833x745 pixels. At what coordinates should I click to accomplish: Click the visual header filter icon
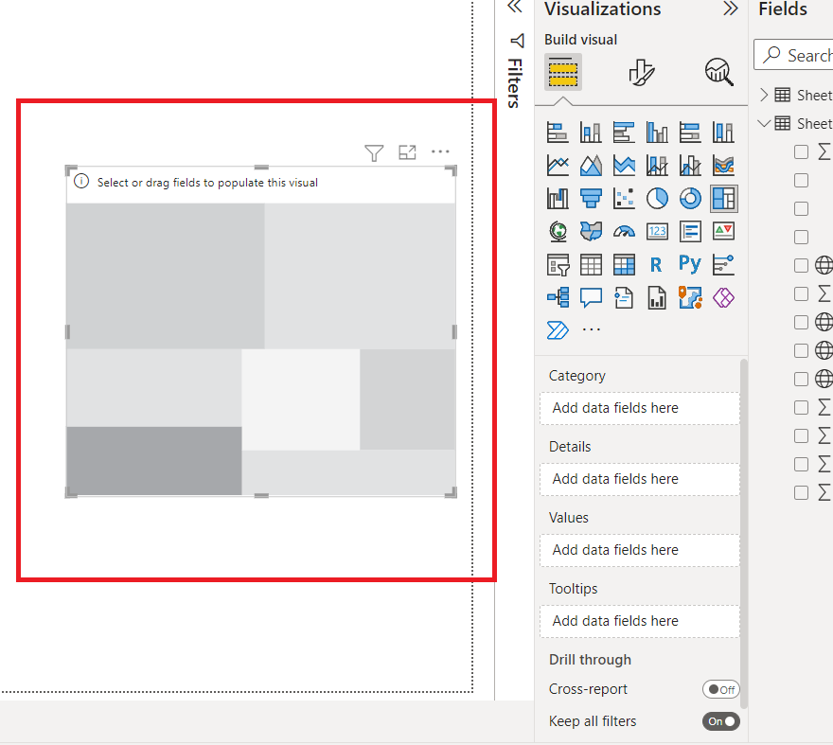[374, 152]
